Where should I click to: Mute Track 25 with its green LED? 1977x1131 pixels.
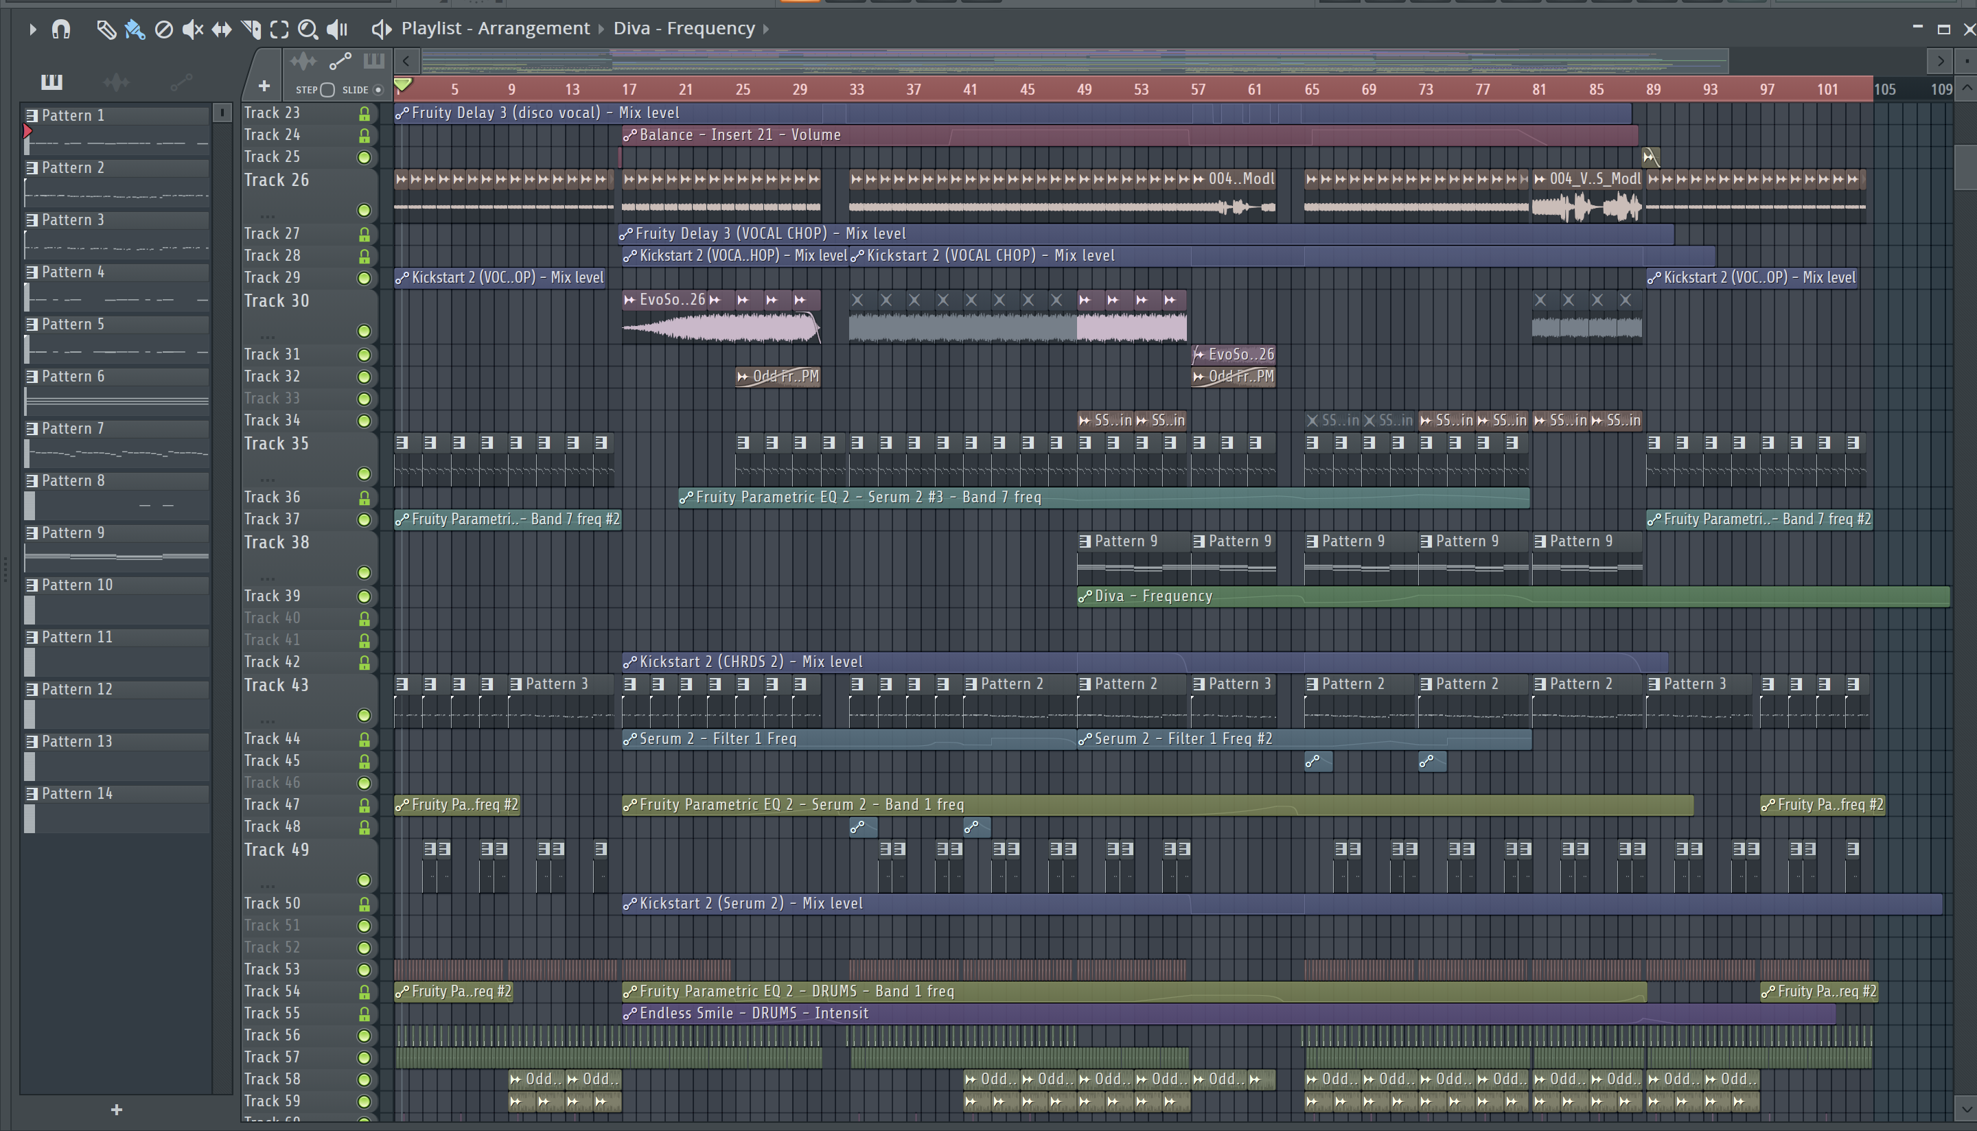click(364, 158)
